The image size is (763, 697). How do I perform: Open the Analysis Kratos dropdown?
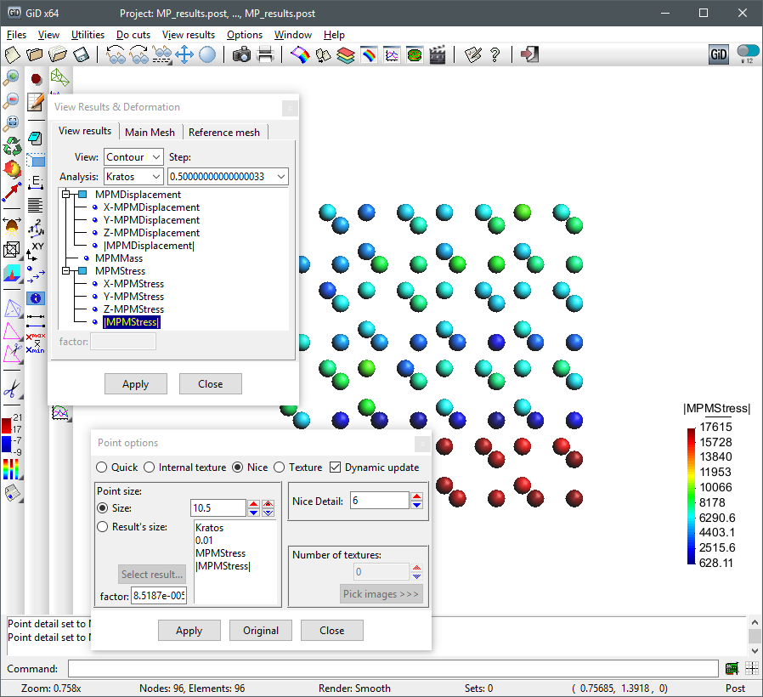coord(133,177)
